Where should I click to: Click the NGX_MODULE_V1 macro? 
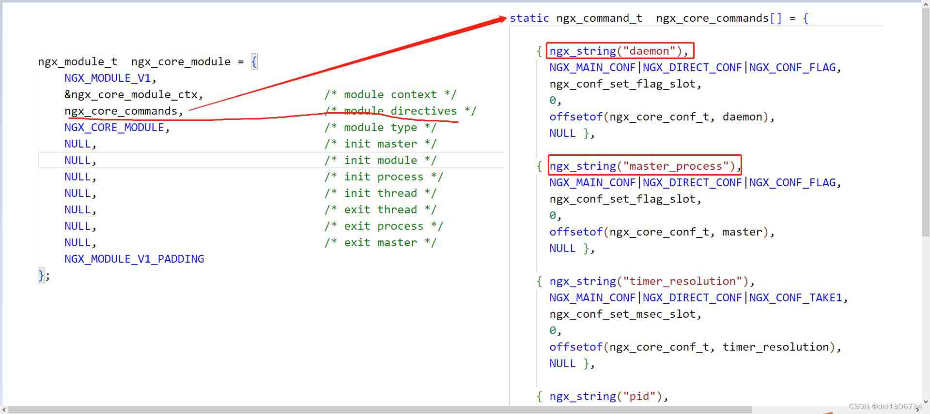[x=108, y=78]
